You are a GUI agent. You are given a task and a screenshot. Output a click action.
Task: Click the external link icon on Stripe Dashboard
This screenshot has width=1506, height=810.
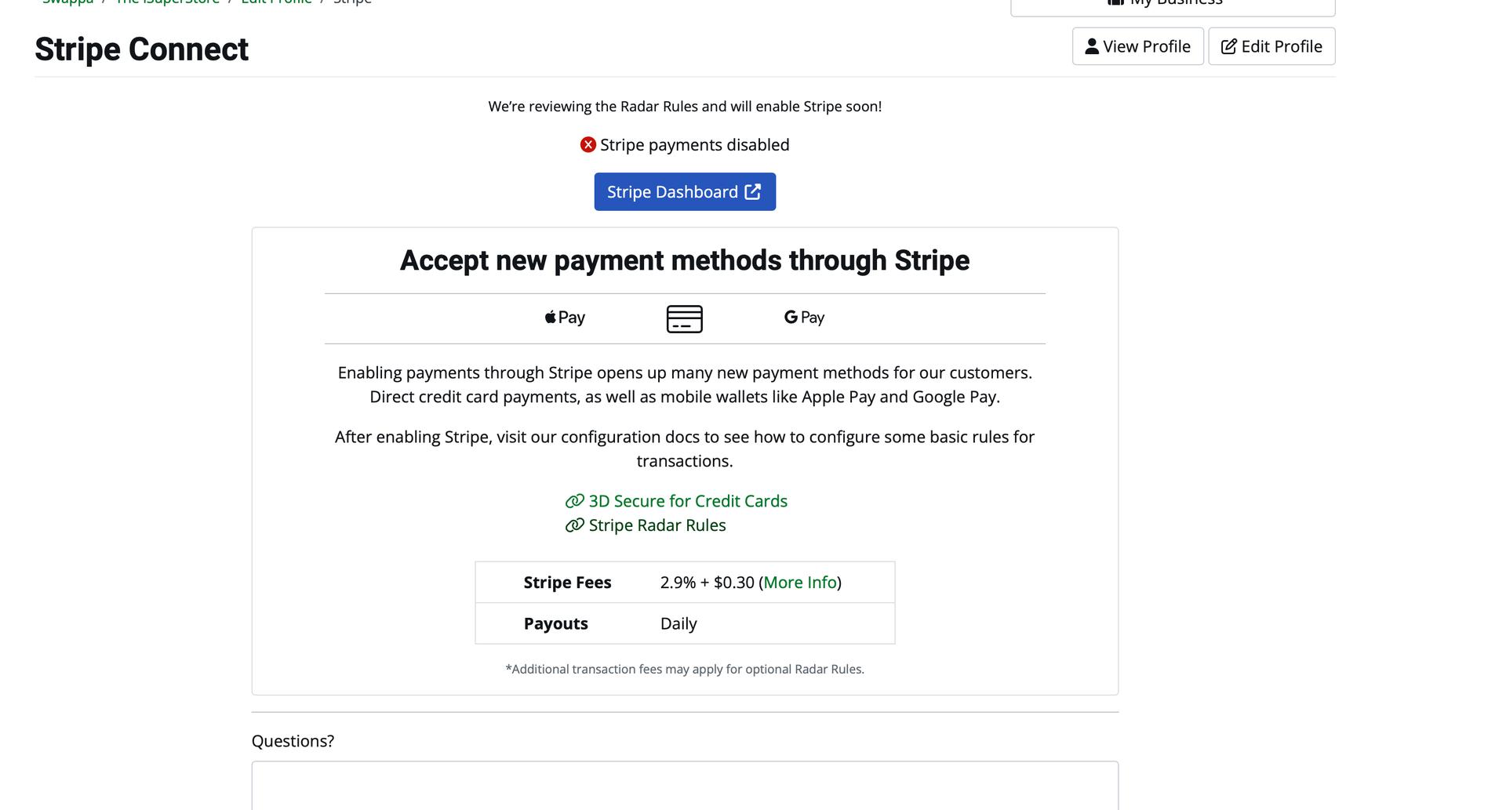coord(753,192)
